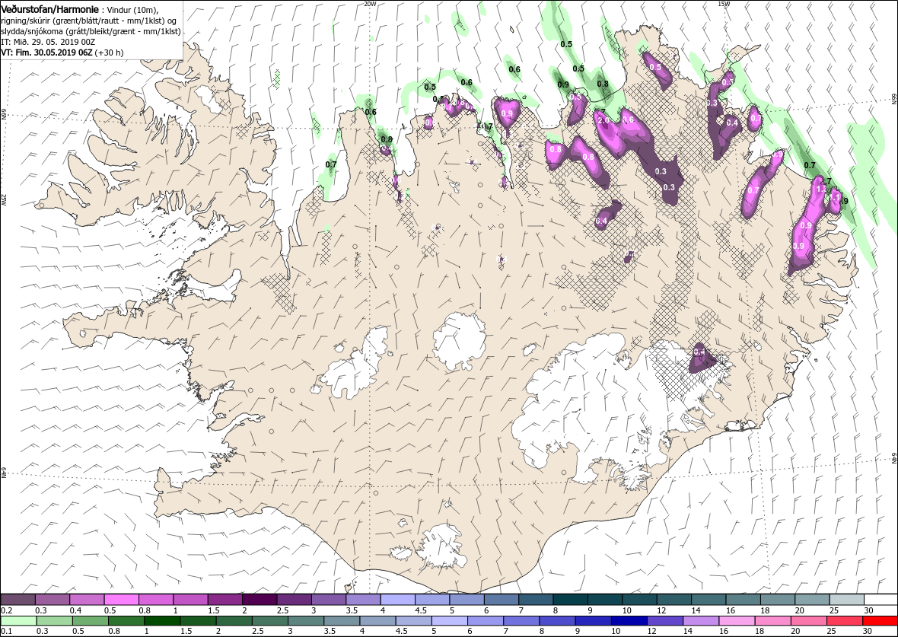Viewport: 898px width, 637px height.
Task: Pick the pure red swatch after 30 in lower legend
Action: tap(880, 622)
